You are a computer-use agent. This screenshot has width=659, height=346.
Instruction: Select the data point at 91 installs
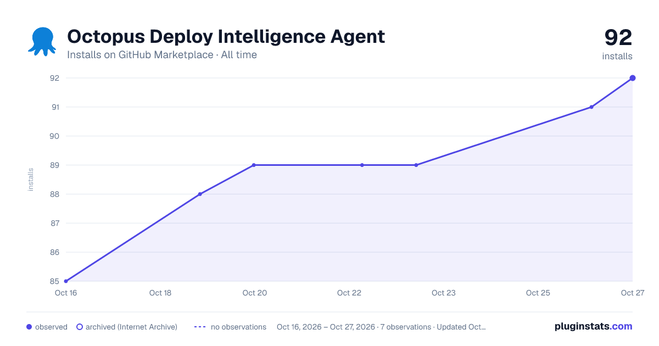(591, 107)
